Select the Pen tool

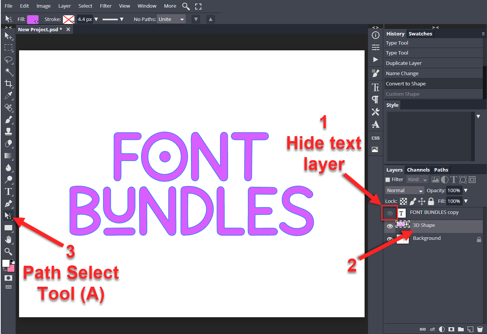coord(8,204)
